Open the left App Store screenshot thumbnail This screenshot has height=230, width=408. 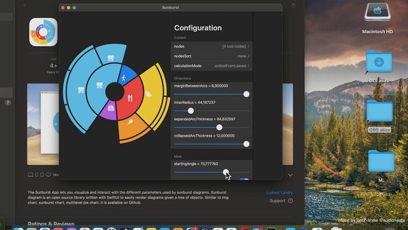[x=43, y=124]
